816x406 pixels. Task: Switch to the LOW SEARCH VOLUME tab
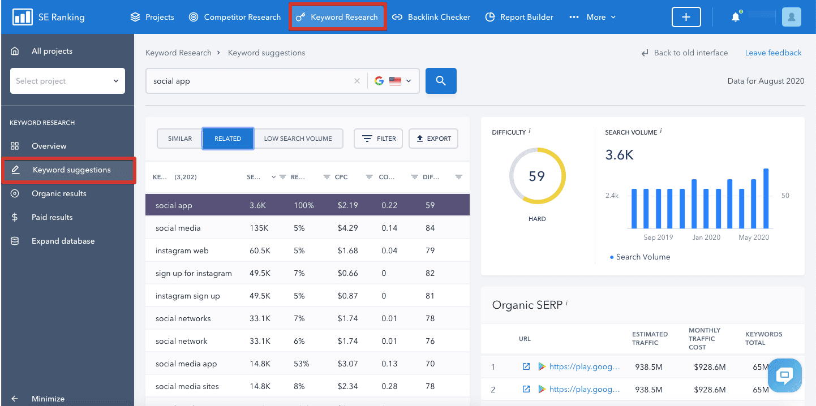pyautogui.click(x=298, y=139)
